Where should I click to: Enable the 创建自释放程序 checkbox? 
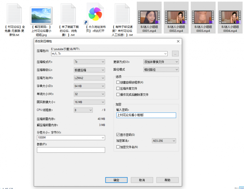118,82
